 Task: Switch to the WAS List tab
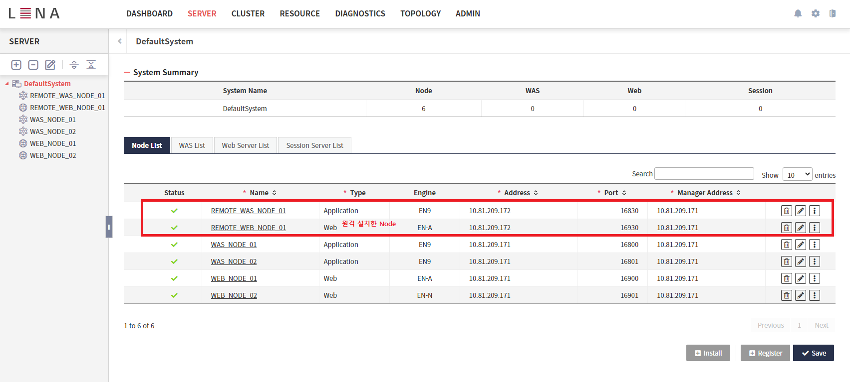192,145
